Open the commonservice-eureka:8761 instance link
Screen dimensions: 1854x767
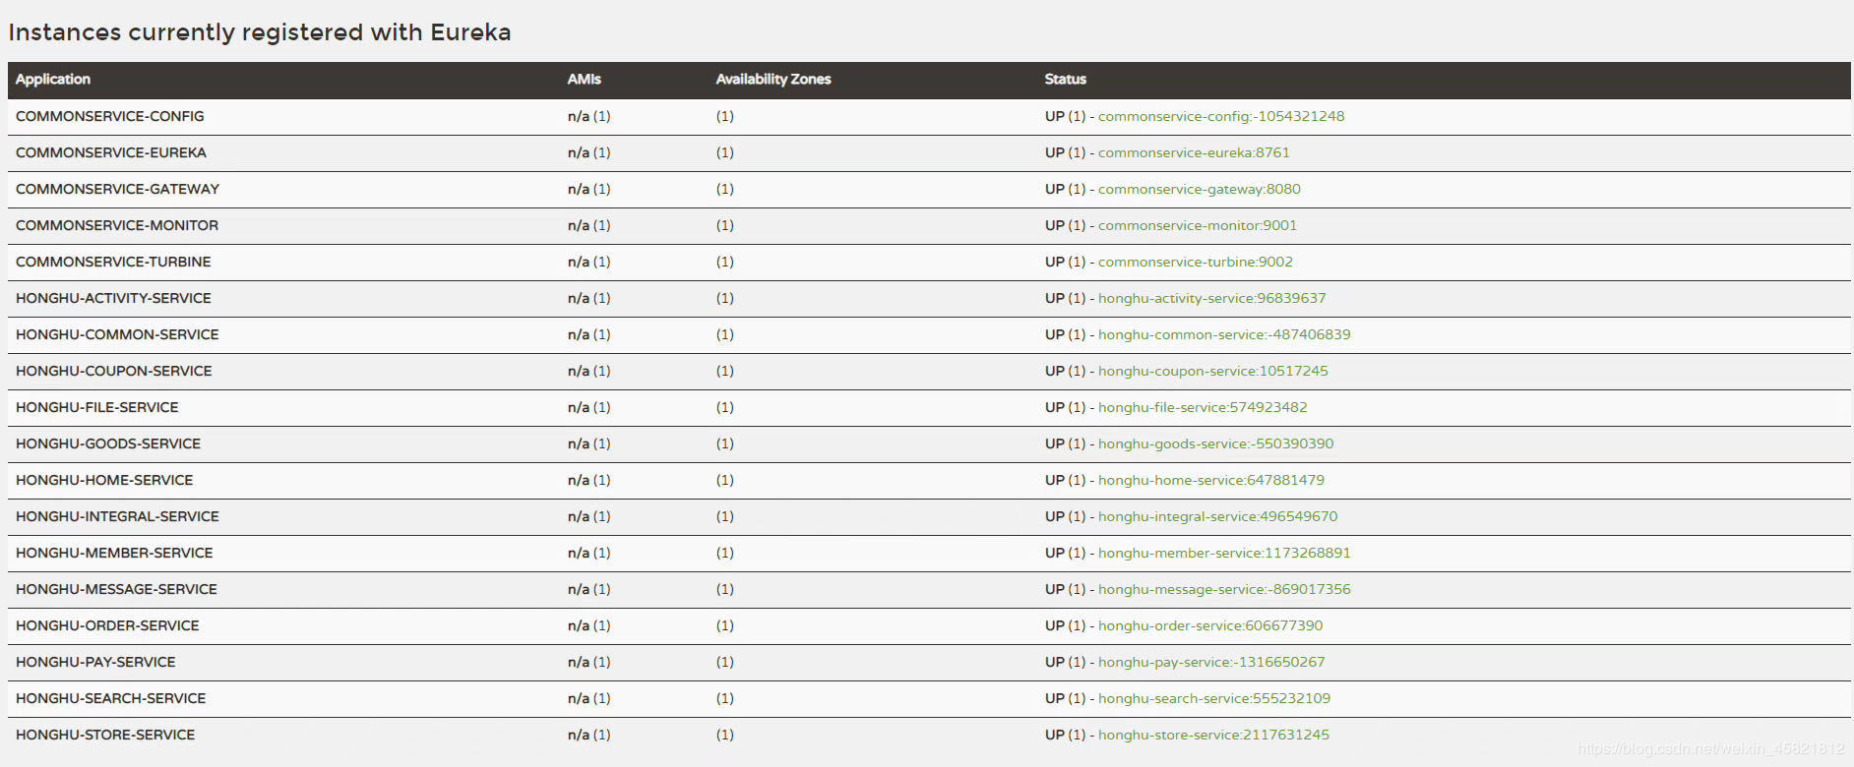pyautogui.click(x=1194, y=152)
